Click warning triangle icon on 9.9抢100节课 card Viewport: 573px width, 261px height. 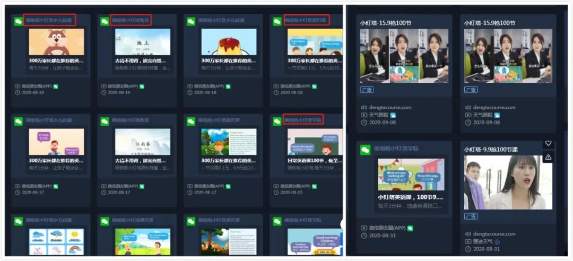point(548,157)
